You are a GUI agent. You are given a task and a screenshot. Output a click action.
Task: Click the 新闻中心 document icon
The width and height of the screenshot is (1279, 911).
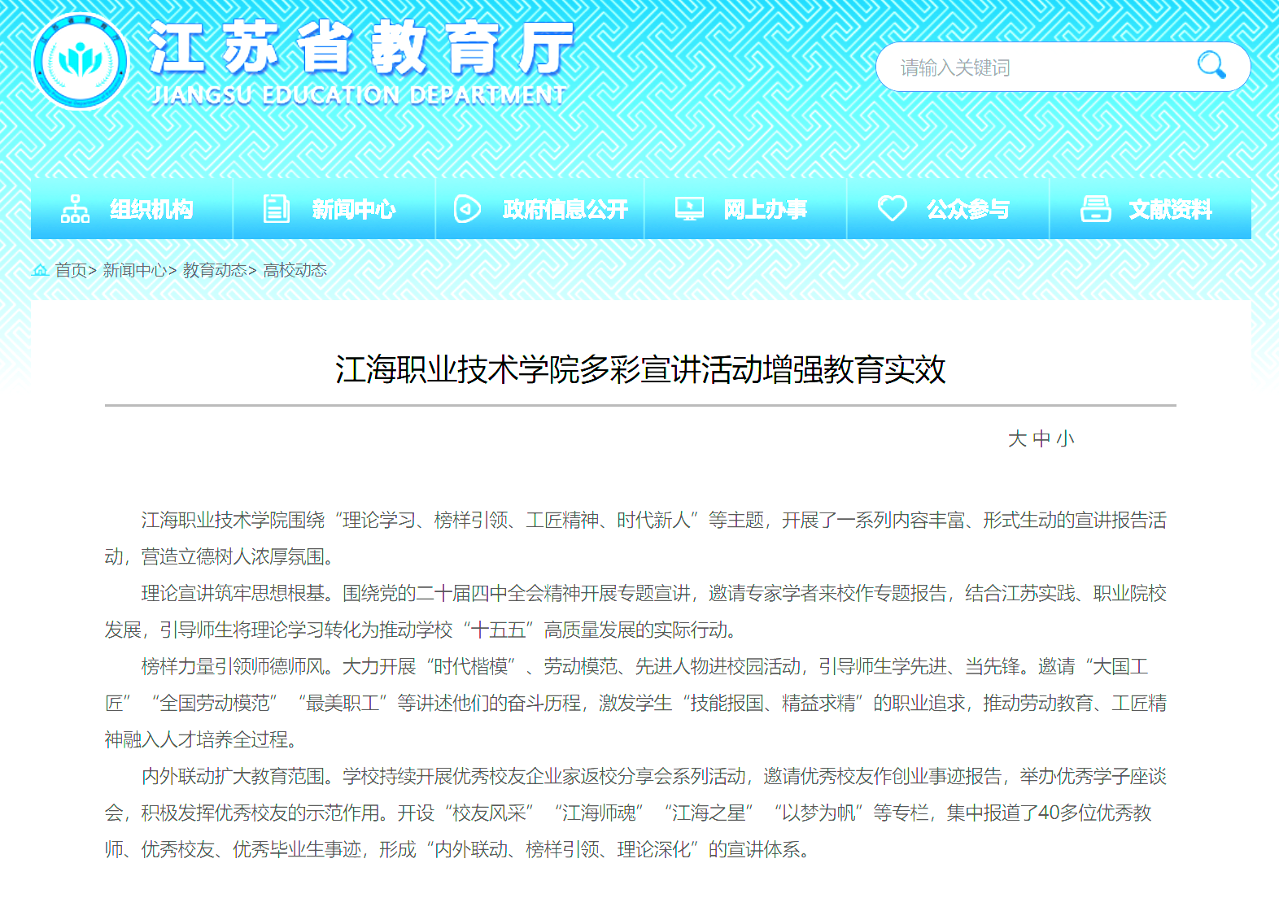pos(276,209)
